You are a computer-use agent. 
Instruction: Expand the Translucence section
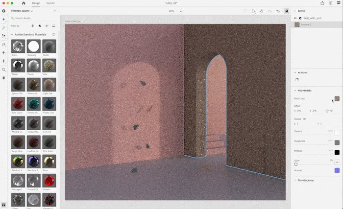pos(295,180)
